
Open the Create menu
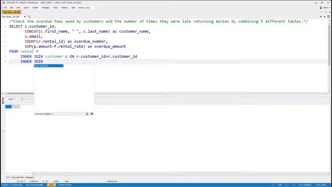tap(35, 8)
